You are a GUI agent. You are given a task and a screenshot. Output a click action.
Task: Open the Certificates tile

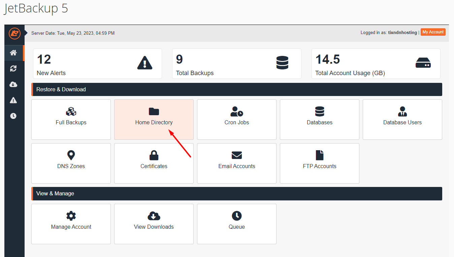coord(154,163)
